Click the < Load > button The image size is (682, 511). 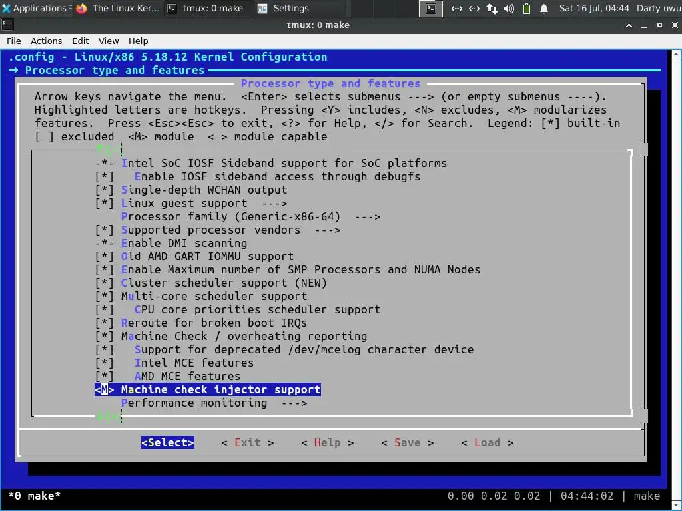487,442
